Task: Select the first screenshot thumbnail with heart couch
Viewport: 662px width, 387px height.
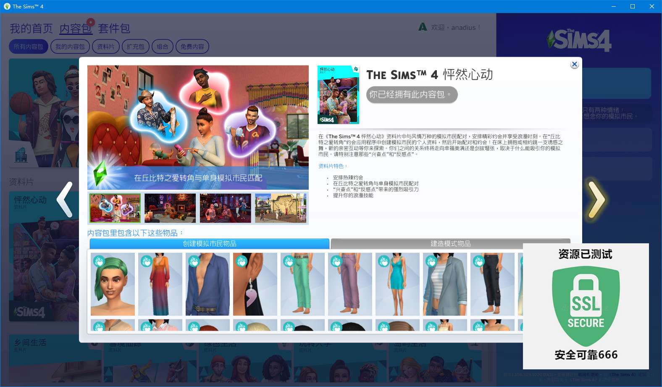Action: coord(115,208)
